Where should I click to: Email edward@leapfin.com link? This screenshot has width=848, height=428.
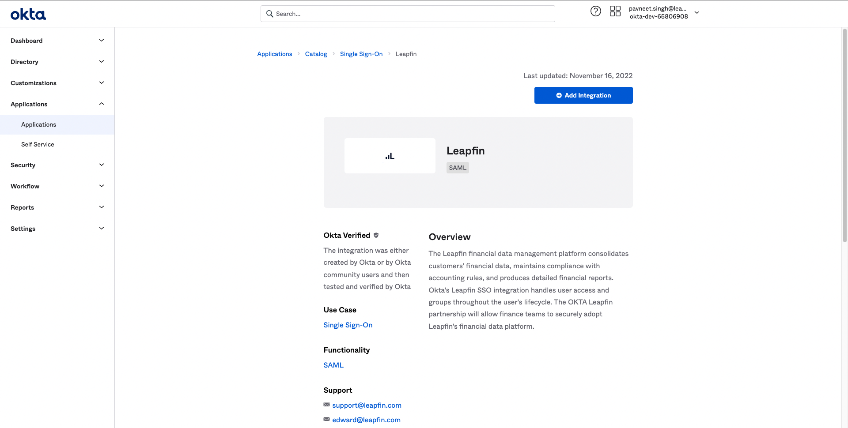(367, 420)
